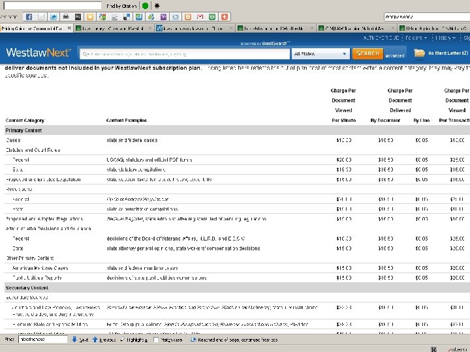Click Find by Citation button

pos(121,6)
